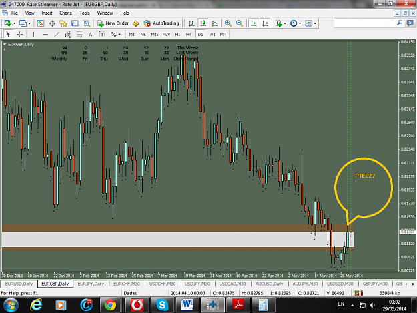Zoom out of the chart

240,23
